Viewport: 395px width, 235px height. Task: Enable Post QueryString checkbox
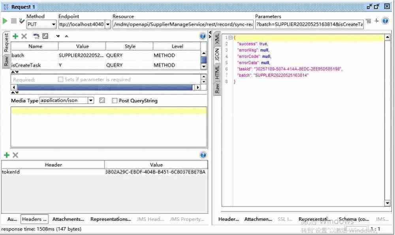click(115, 100)
